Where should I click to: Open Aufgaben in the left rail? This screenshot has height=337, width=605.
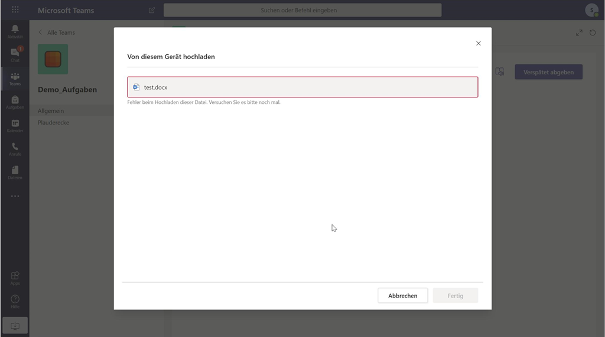15,102
